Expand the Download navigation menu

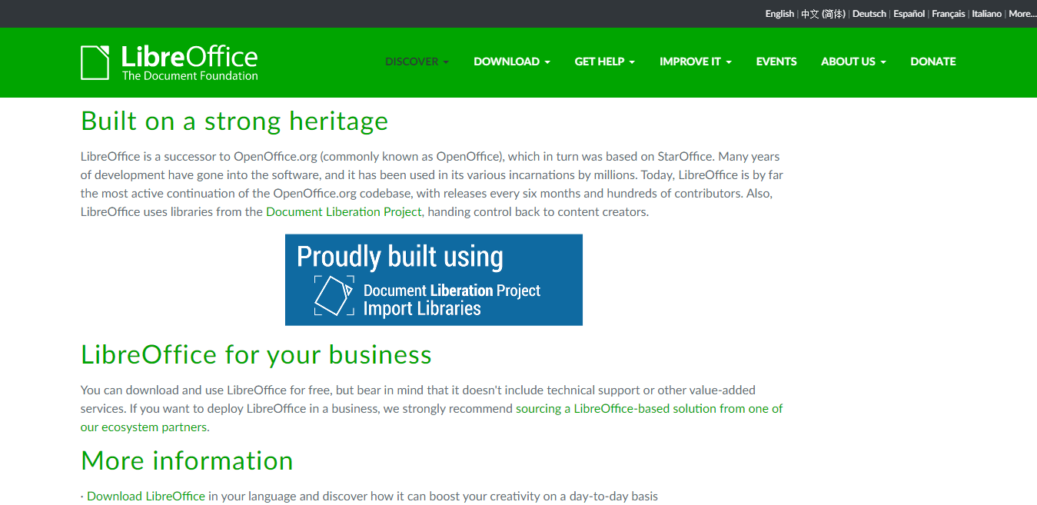pyautogui.click(x=512, y=61)
